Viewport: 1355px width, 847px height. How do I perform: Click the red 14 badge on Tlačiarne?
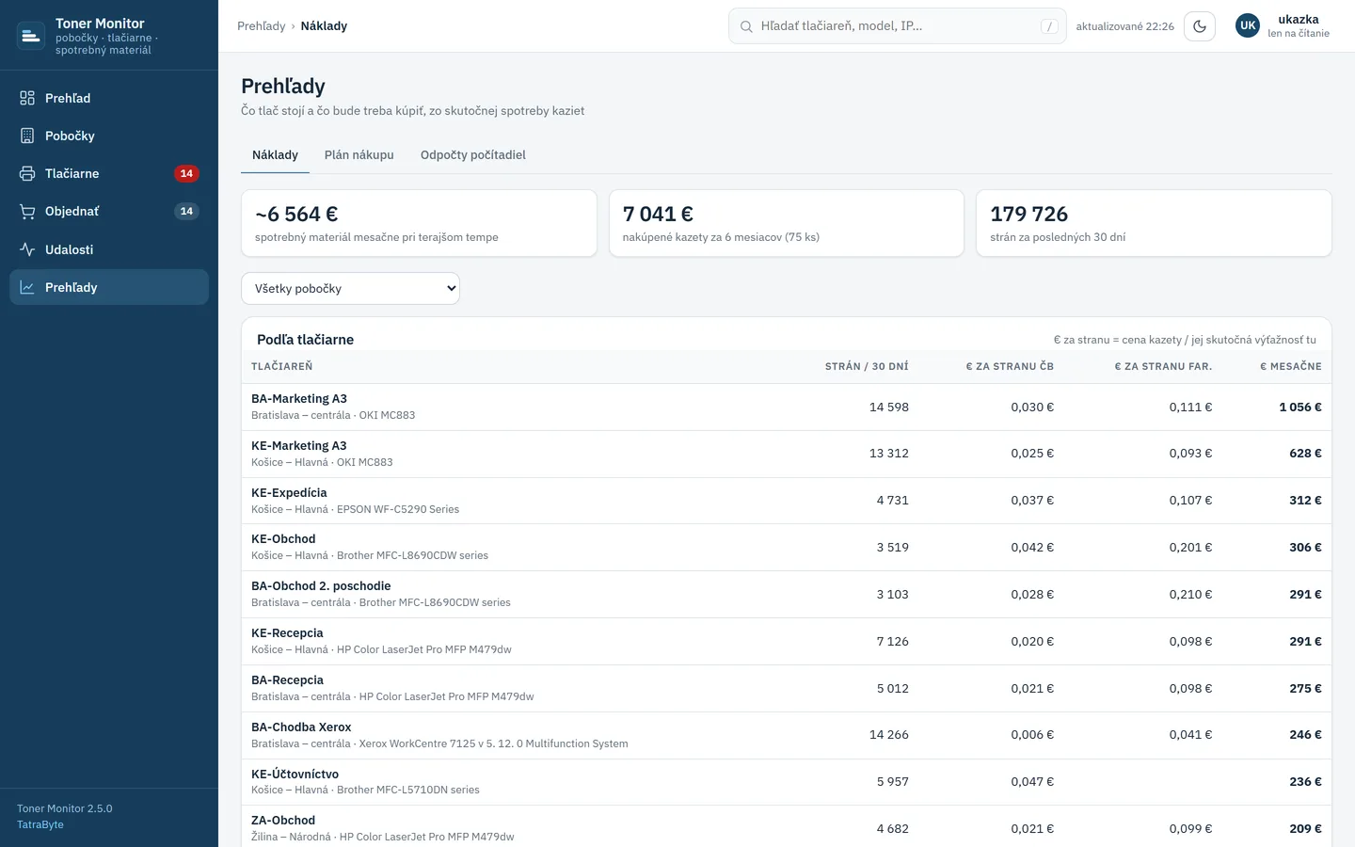click(x=186, y=173)
